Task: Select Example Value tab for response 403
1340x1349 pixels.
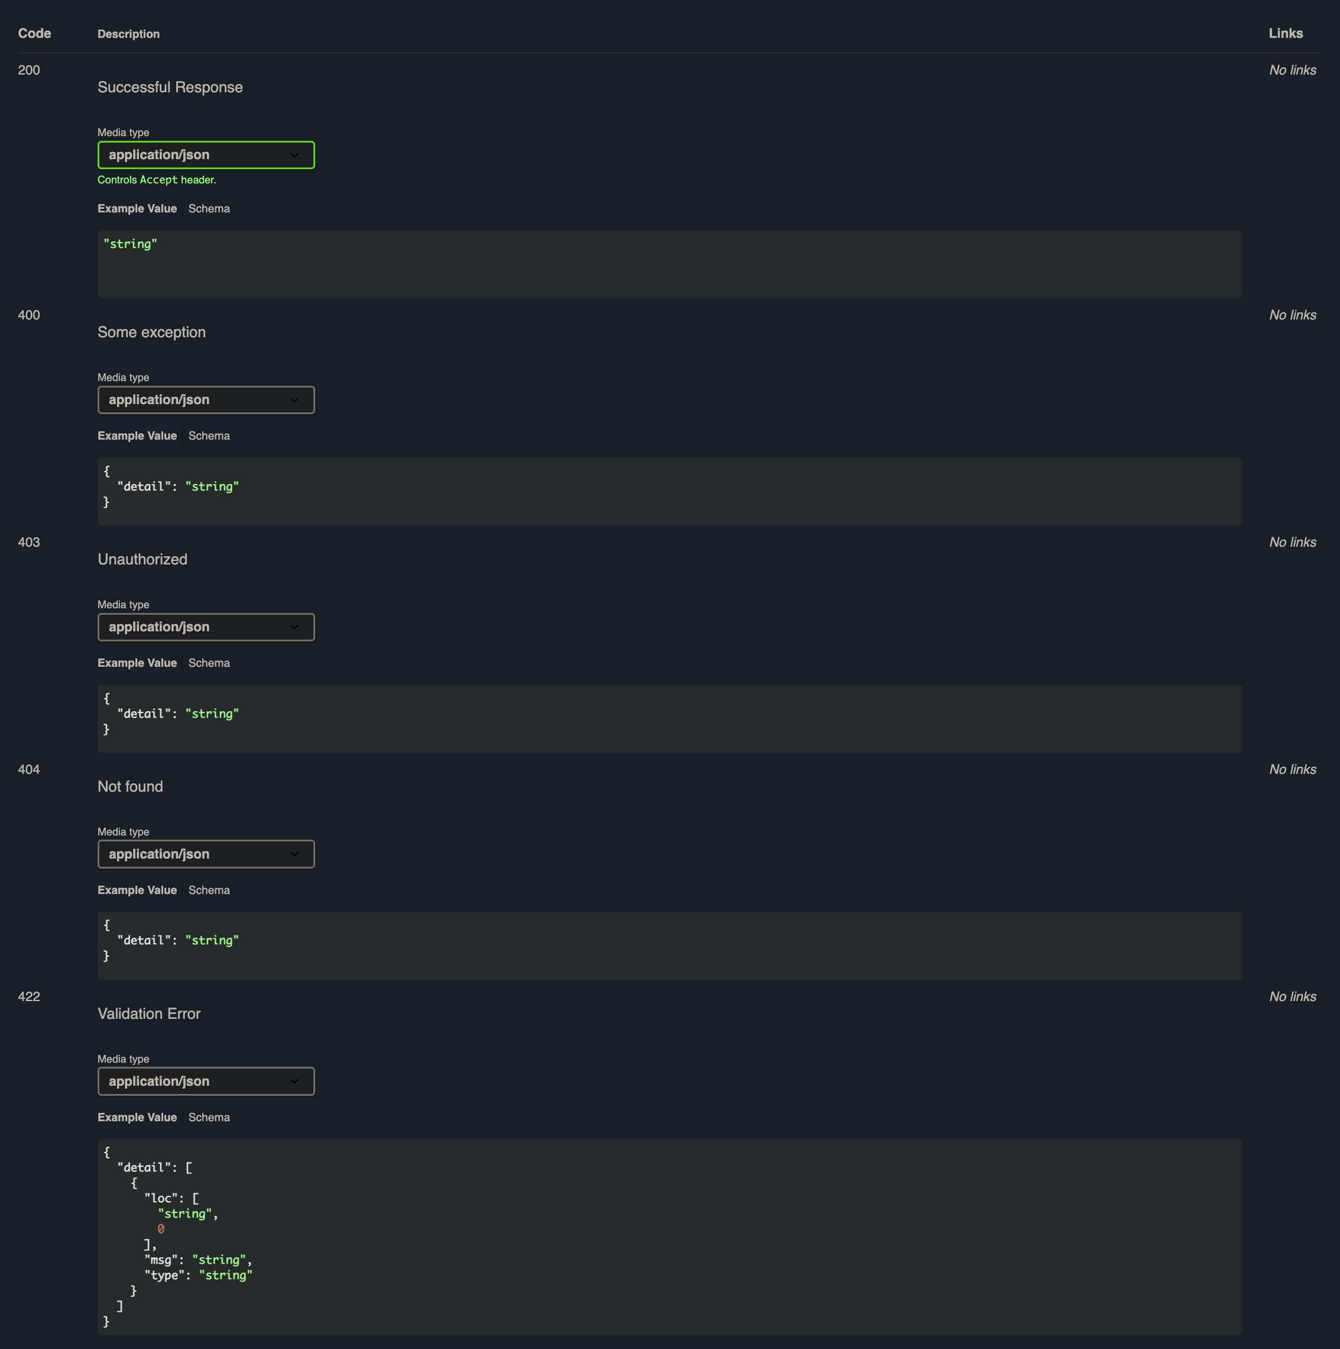Action: pyautogui.click(x=137, y=663)
